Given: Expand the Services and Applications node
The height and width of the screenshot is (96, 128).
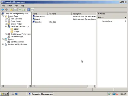Looking at the screenshot, I should coord(3,44).
